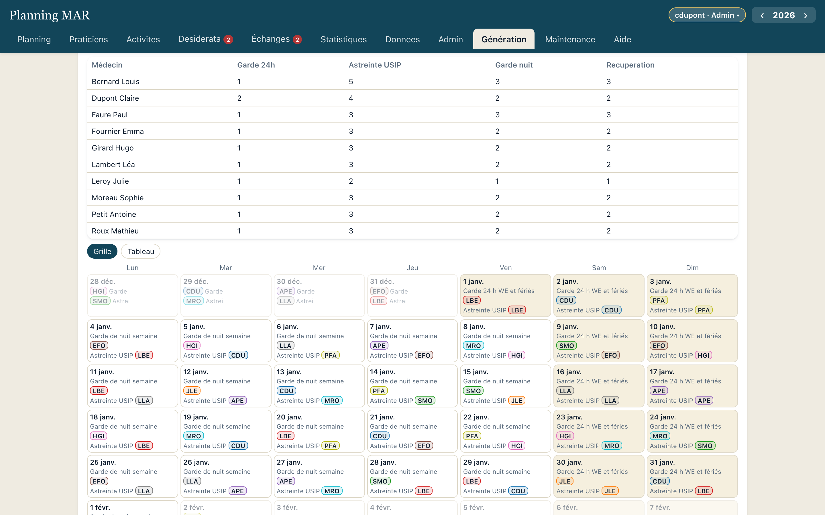Click the Planning MAR title
Image resolution: width=825 pixels, height=515 pixels.
point(50,15)
